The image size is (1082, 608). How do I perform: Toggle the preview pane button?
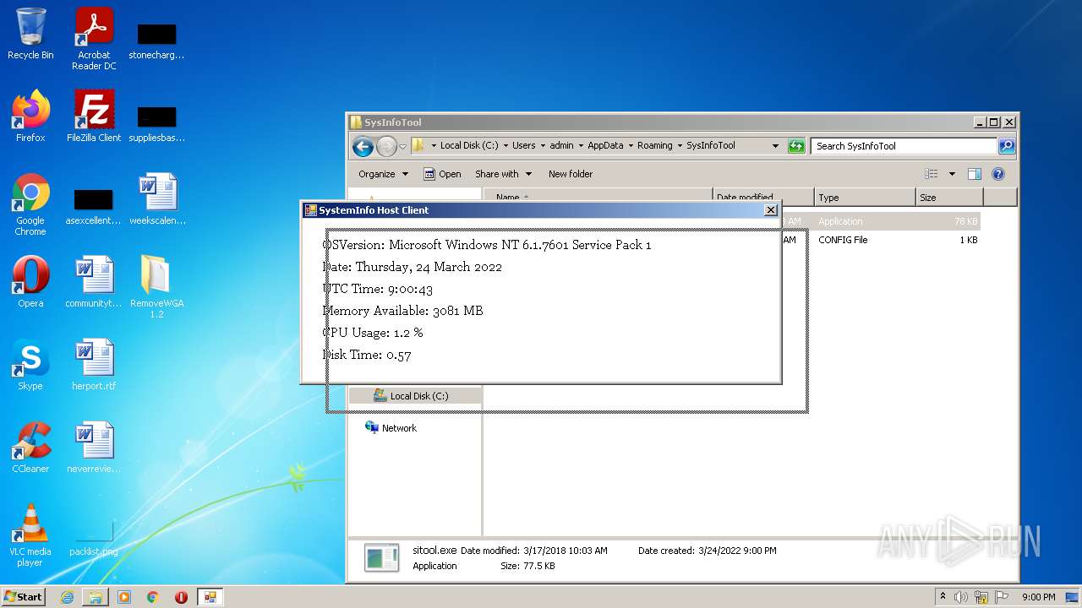click(x=974, y=174)
